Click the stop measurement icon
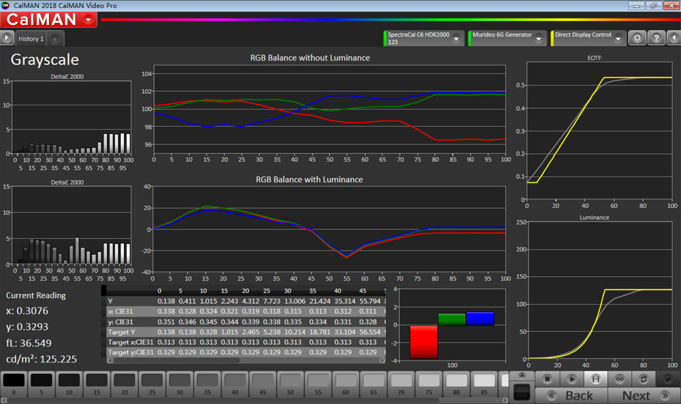 click(546, 379)
